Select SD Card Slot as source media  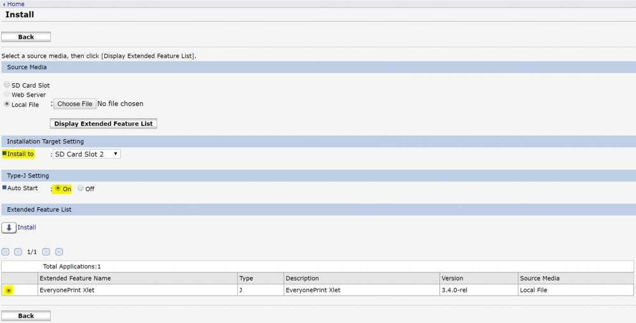click(x=7, y=85)
